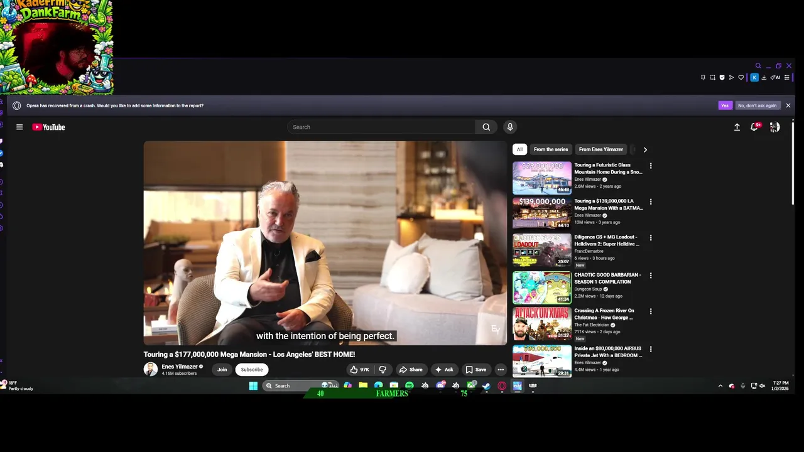Viewport: 804px width, 452px height.
Task: Open Opera's send/flow arrow icon
Action: point(731,77)
